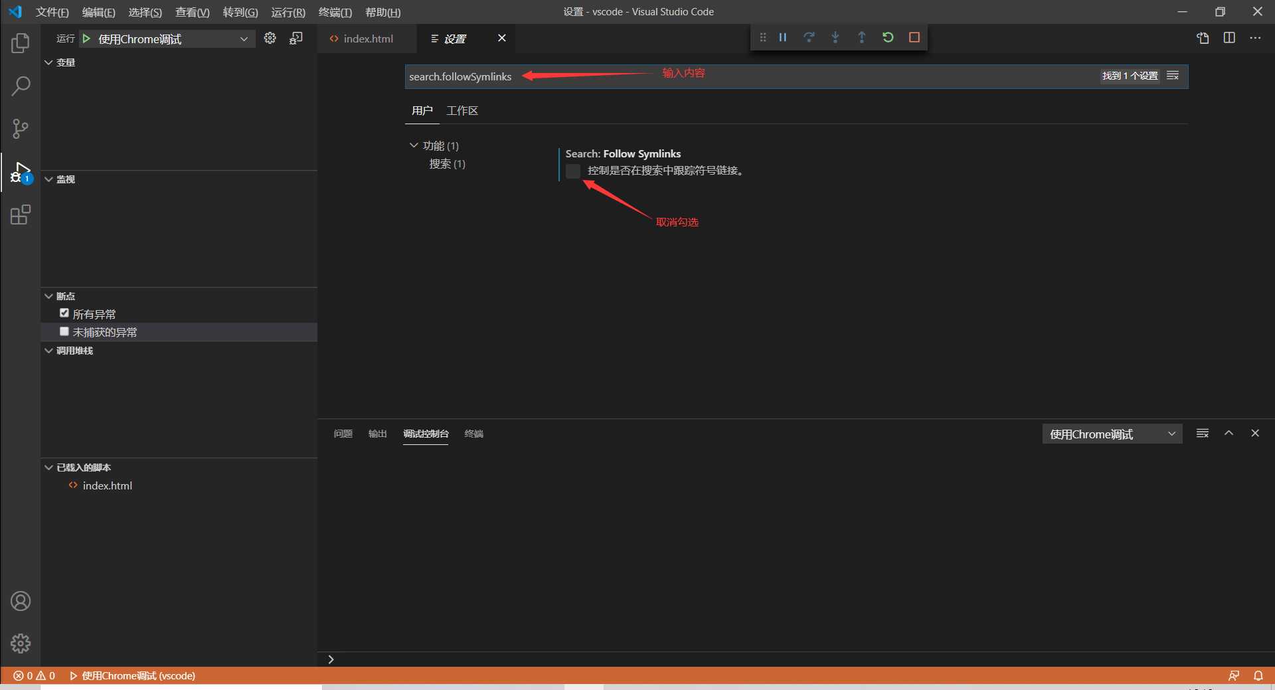Open the 转到(G) menu
The height and width of the screenshot is (690, 1275).
click(x=240, y=12)
